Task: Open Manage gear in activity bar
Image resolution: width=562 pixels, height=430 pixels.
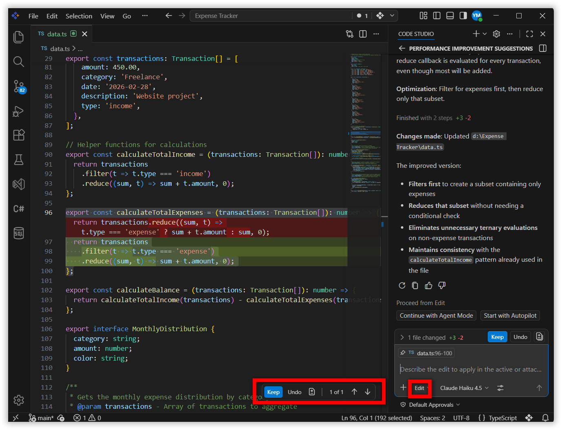Action: point(19,400)
